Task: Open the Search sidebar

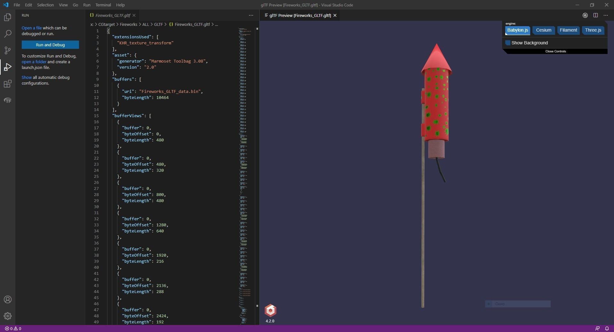Action: point(7,34)
